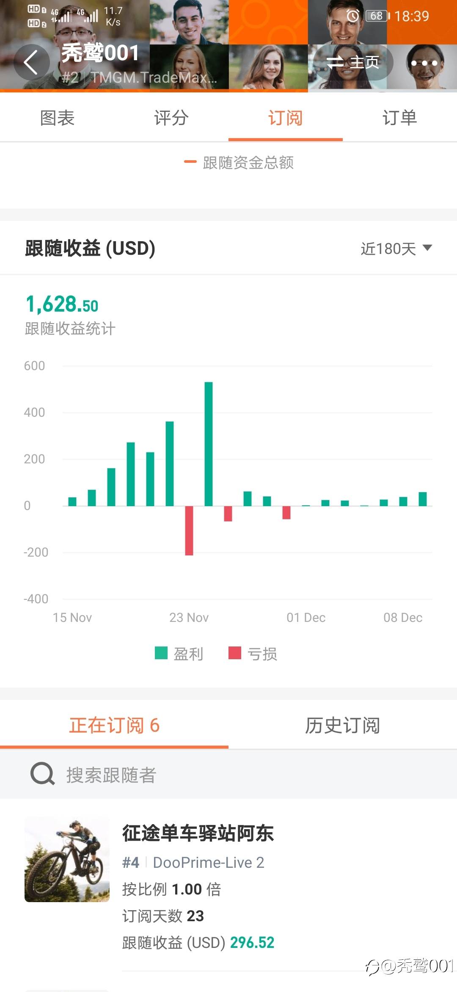
Task: Open the mountain biker avatar thumbnail
Action: [x=67, y=859]
